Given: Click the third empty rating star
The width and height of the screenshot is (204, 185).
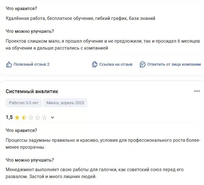Looking at the screenshot, I should (x=31, y=117).
